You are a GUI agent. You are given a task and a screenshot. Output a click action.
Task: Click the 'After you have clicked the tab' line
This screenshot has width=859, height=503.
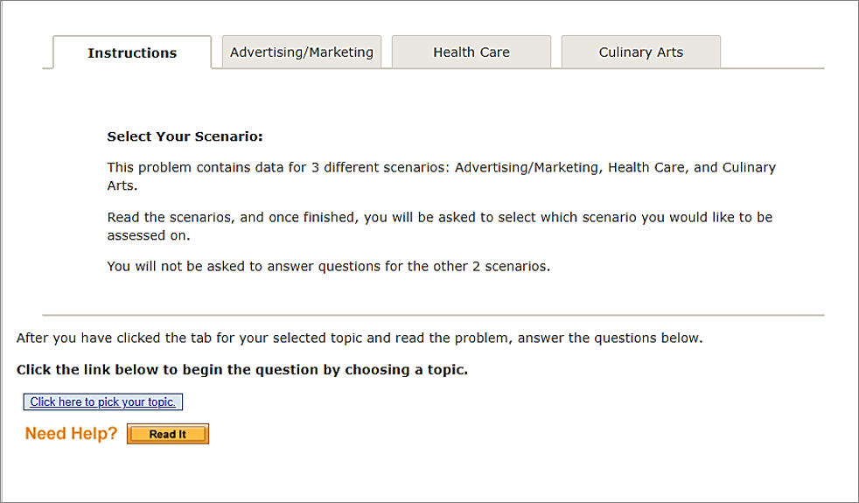pyautogui.click(x=359, y=338)
